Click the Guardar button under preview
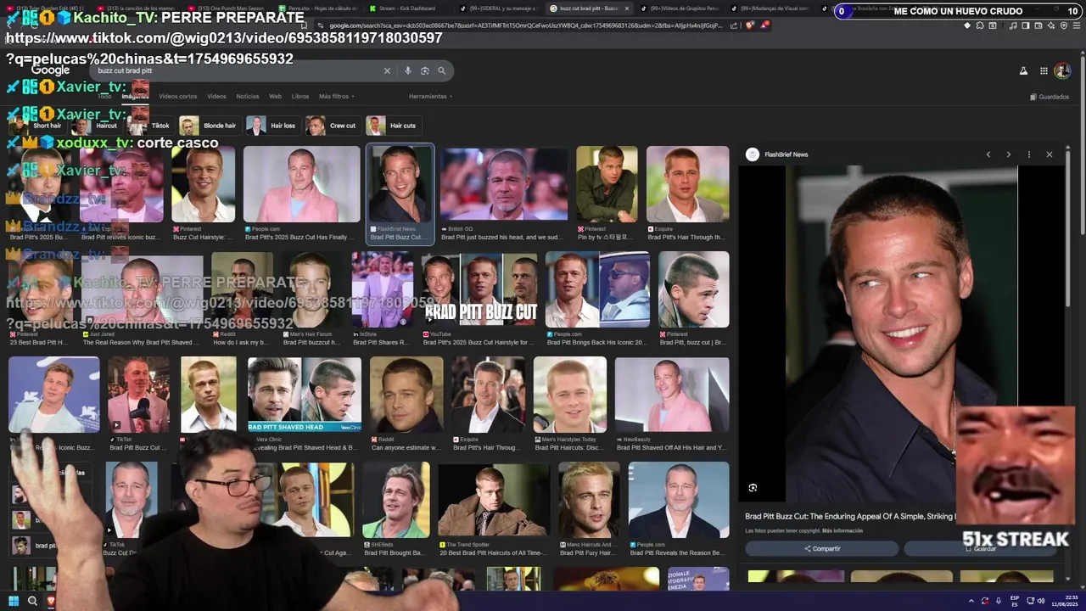This screenshot has height=611, width=1086. [x=980, y=549]
